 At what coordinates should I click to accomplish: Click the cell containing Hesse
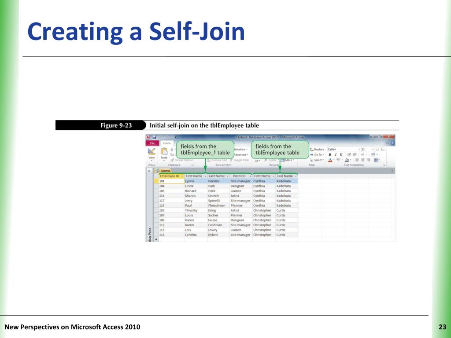click(x=218, y=220)
